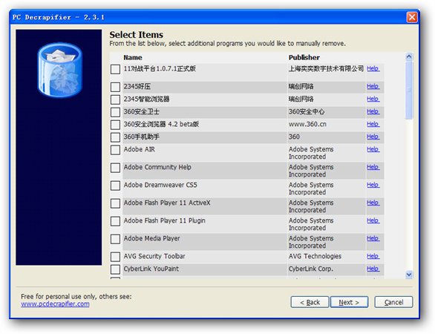Screen dimensions: 435x334
Task: Open Help link for 360手机助手
Action: (x=373, y=137)
